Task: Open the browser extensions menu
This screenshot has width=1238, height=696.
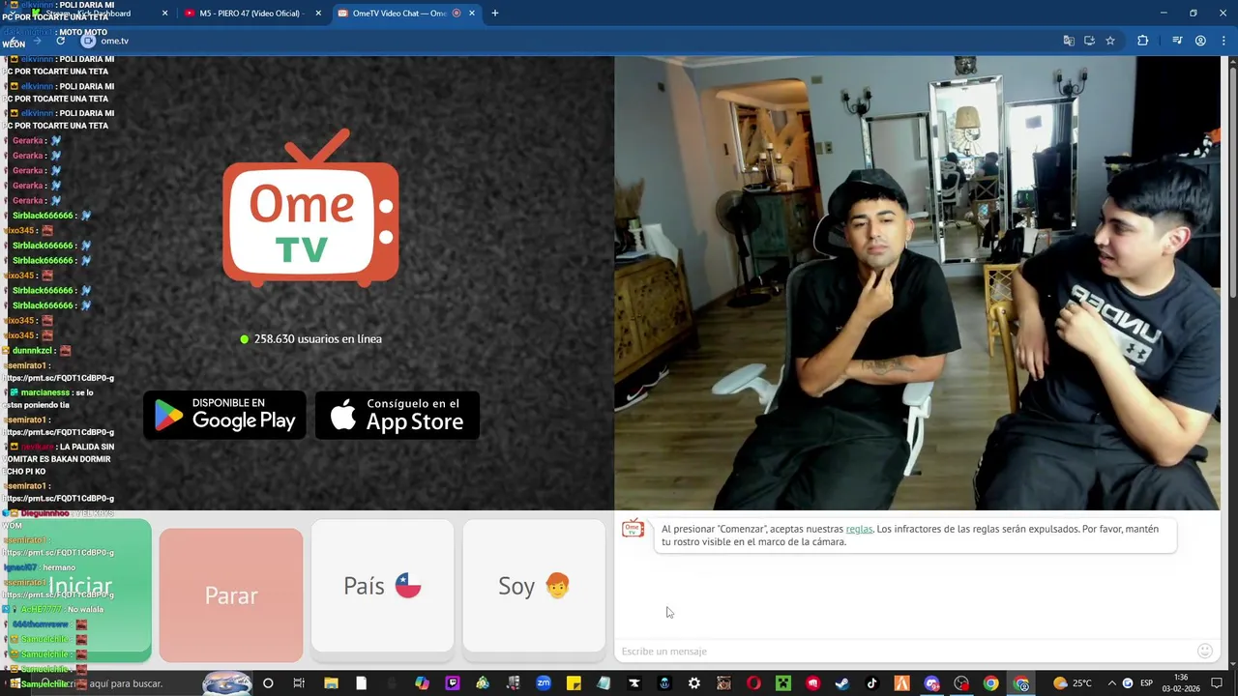Action: (x=1143, y=41)
